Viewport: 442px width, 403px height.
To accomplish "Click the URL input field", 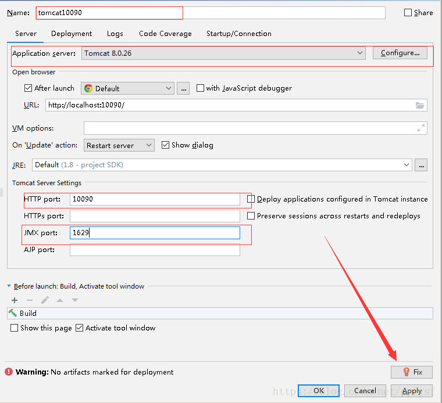I will (x=236, y=105).
